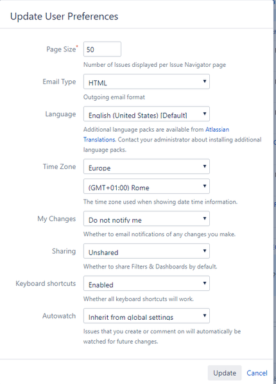Screen dimensions: 276x384
Task: Click the arrow beside Do not notify me
Action: tap(205, 218)
